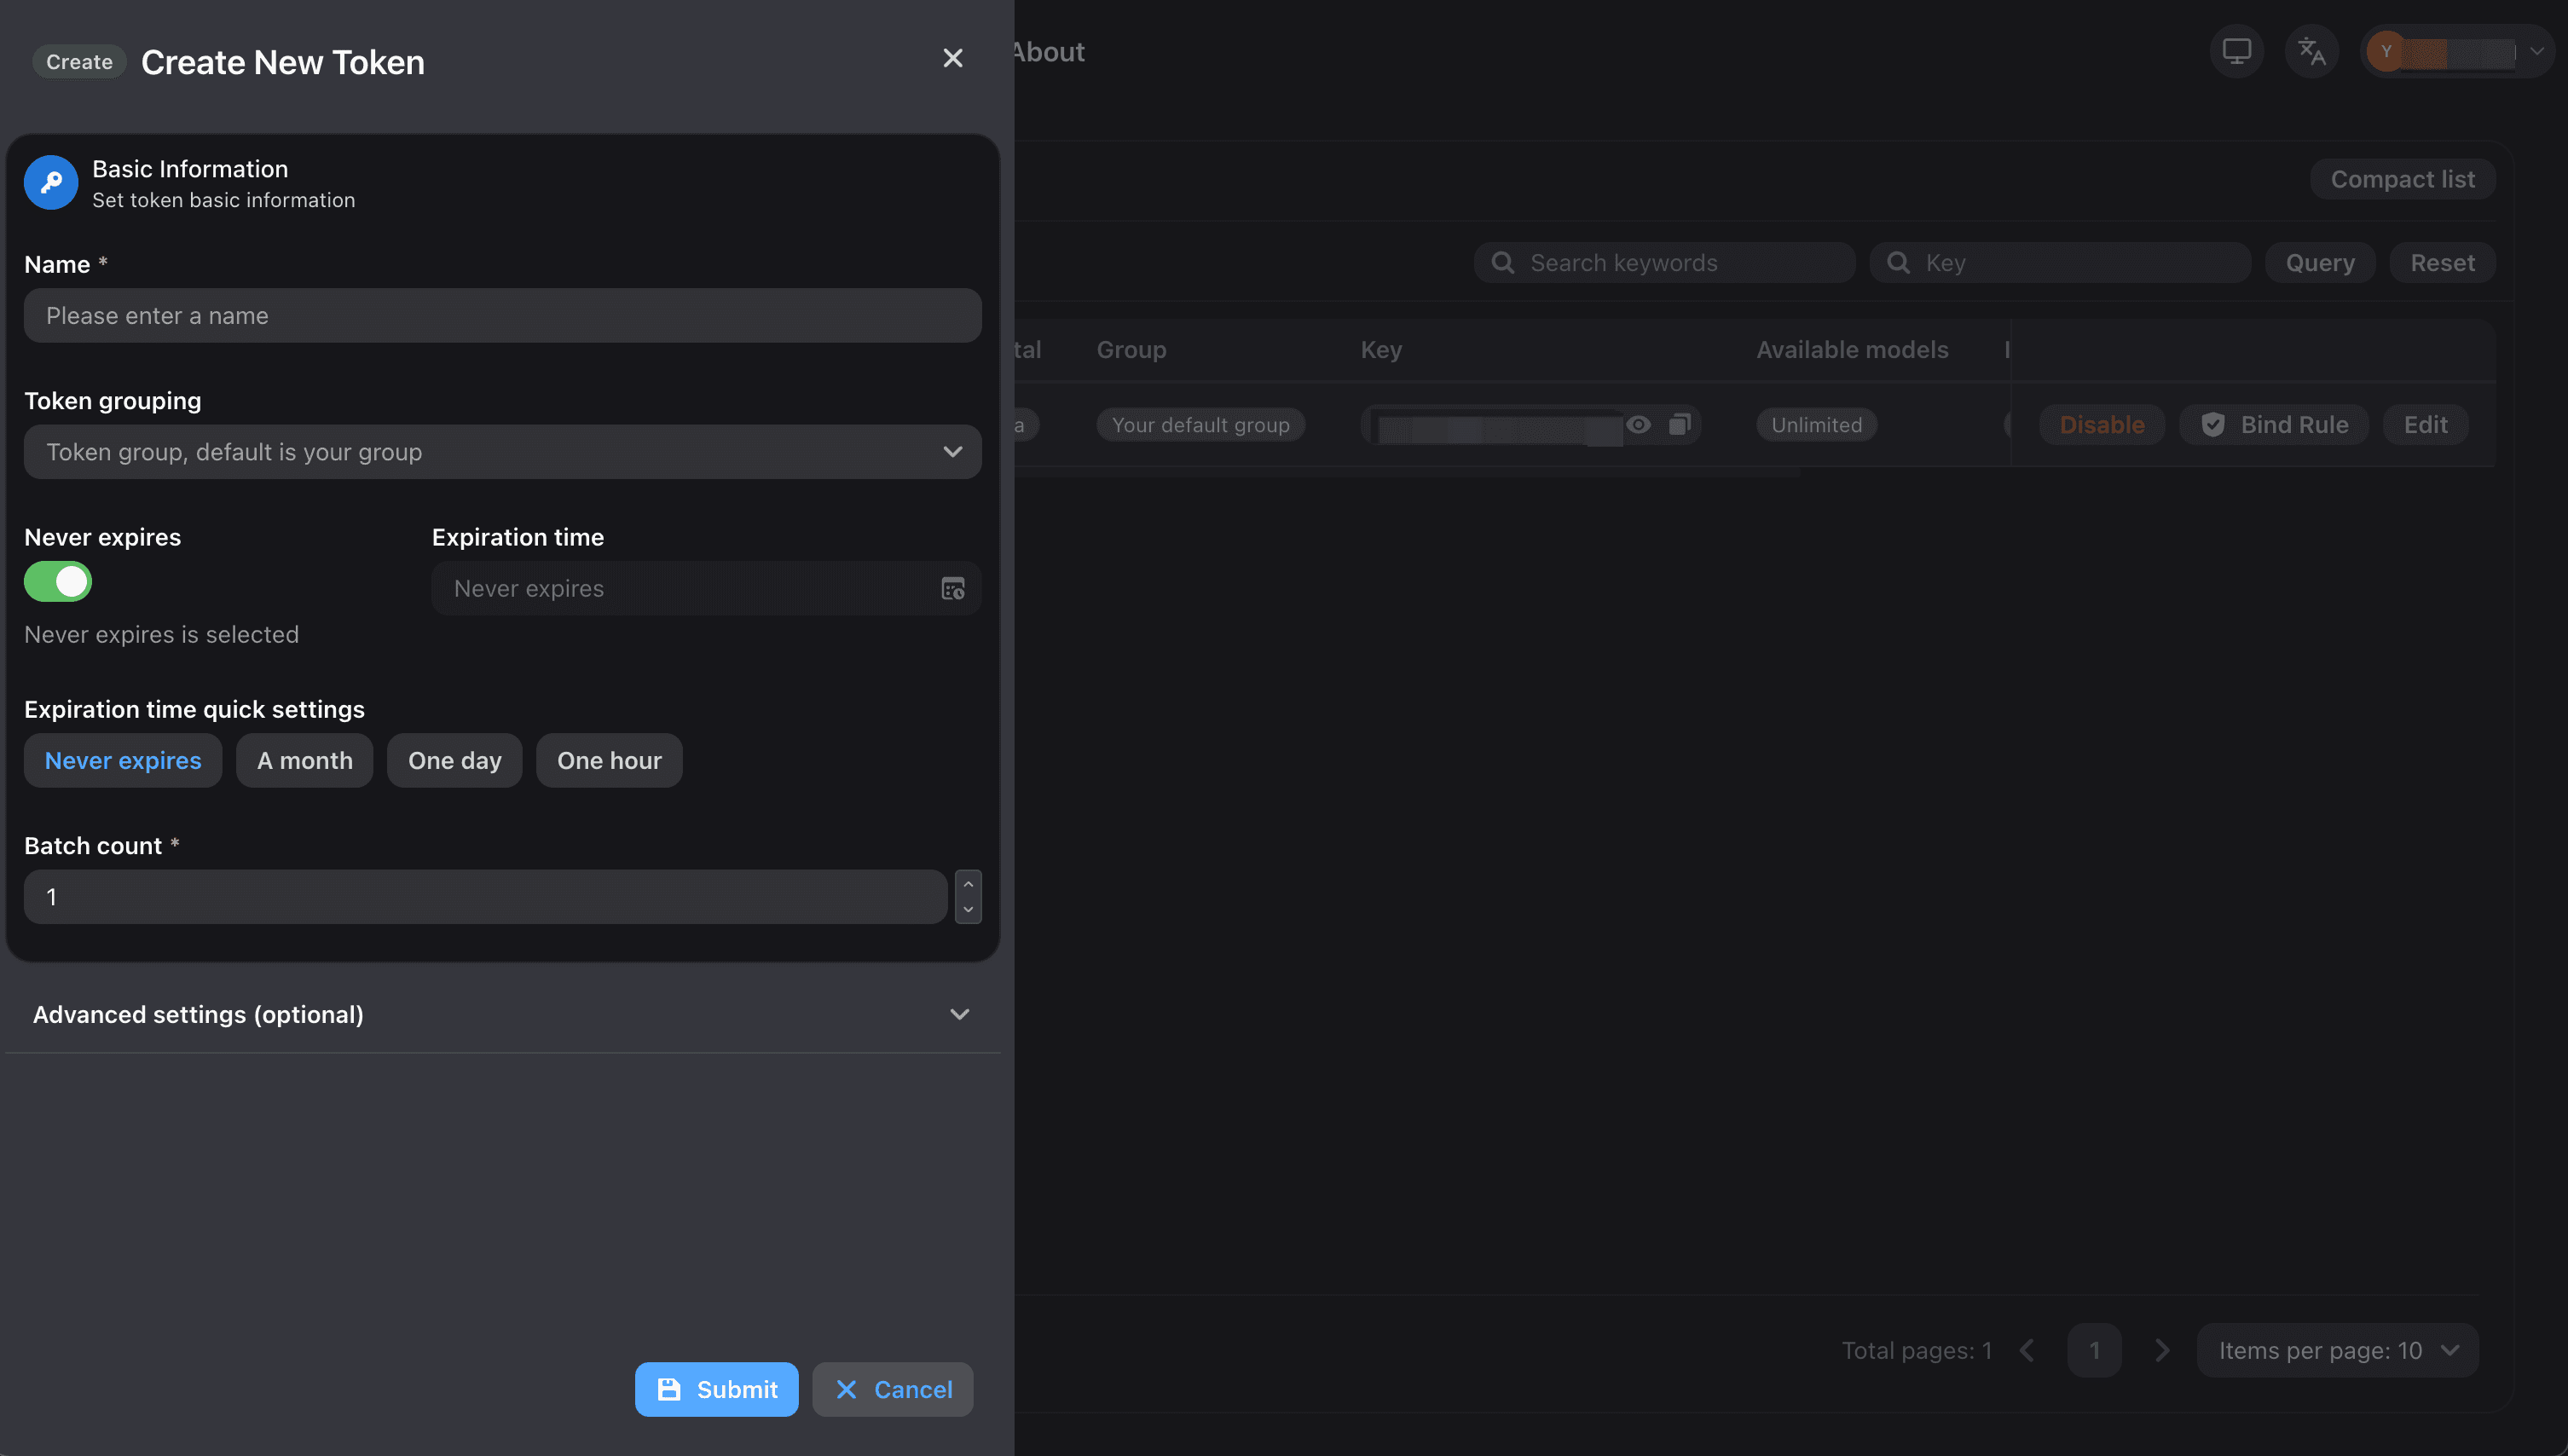
Task: Open the user account dropdown arrow
Action: [2537, 51]
